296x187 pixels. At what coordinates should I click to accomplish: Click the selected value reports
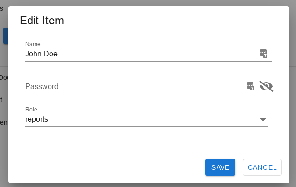pos(36,119)
